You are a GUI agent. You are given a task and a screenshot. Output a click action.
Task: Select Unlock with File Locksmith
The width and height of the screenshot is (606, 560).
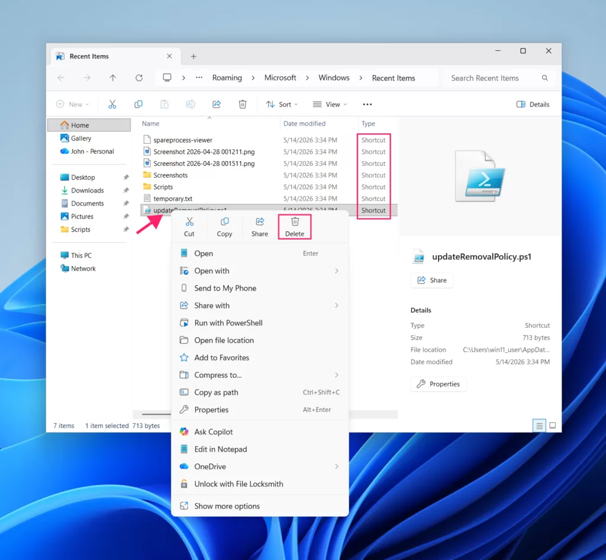(260, 484)
